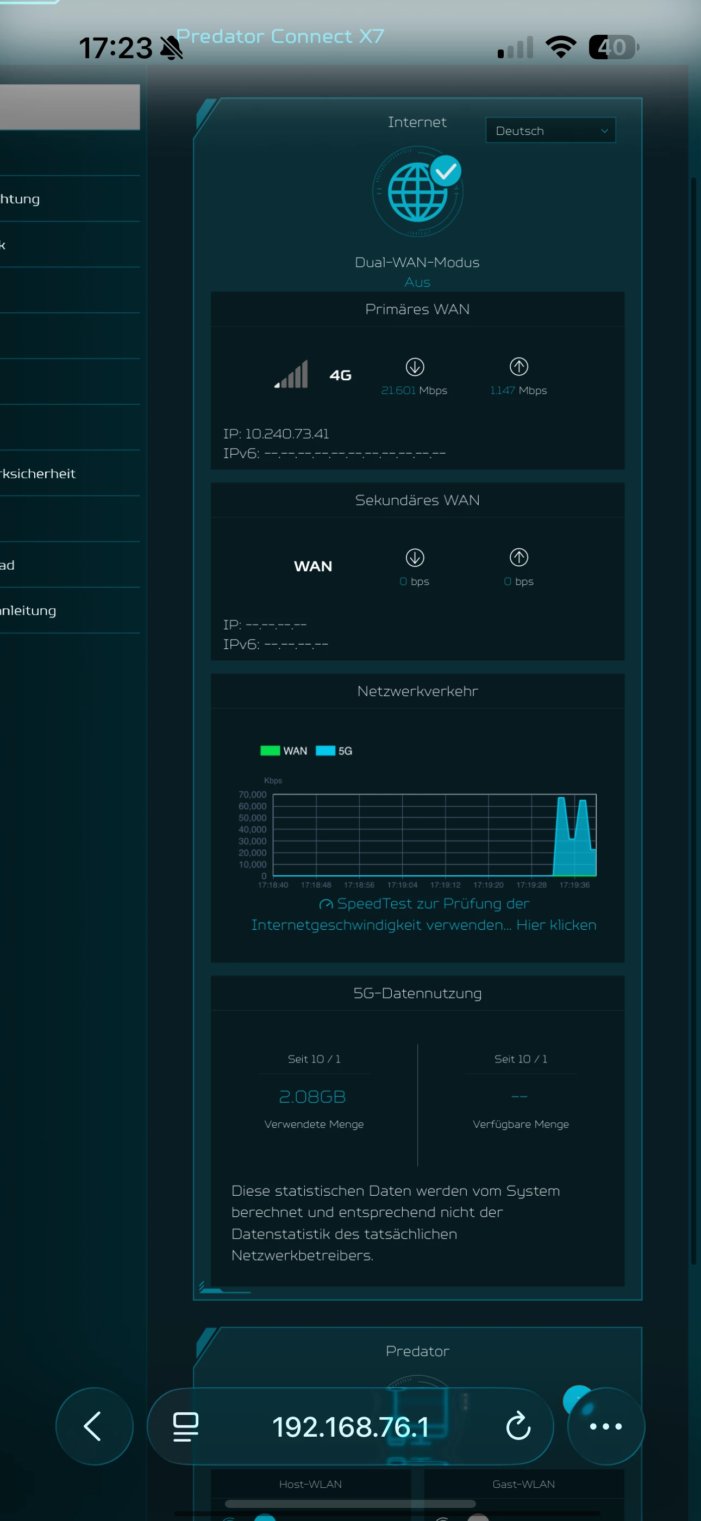Tap the Sekundäres WAN heading
This screenshot has height=1521, width=701.
tap(417, 500)
